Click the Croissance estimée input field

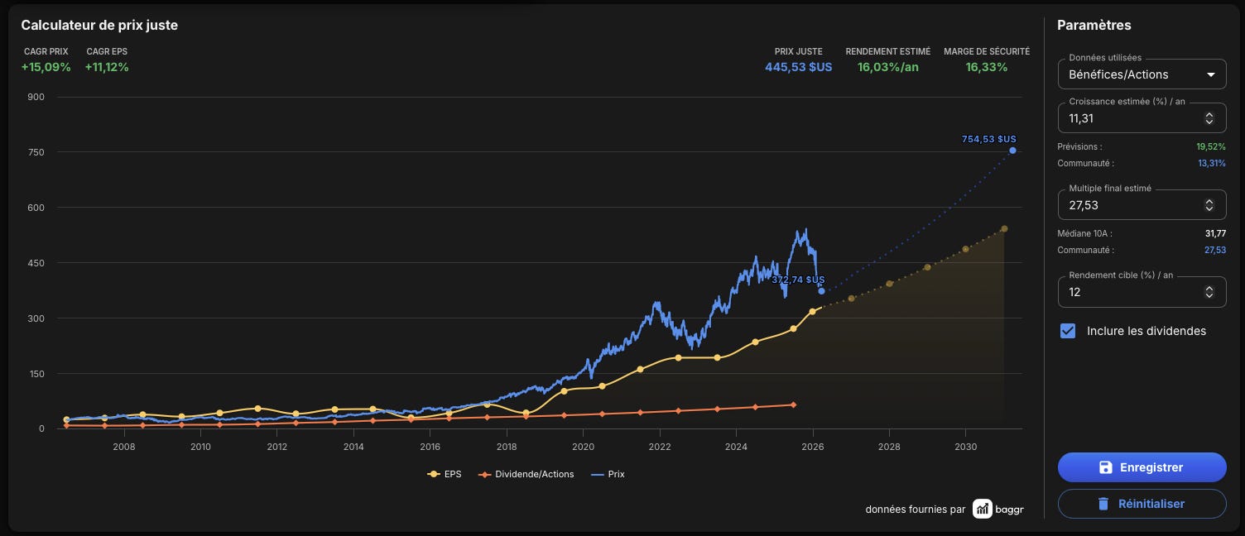1142,118
